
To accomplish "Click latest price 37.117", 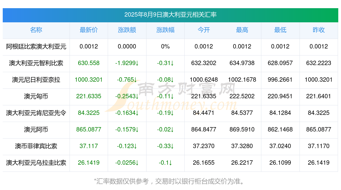I will (89, 146).
